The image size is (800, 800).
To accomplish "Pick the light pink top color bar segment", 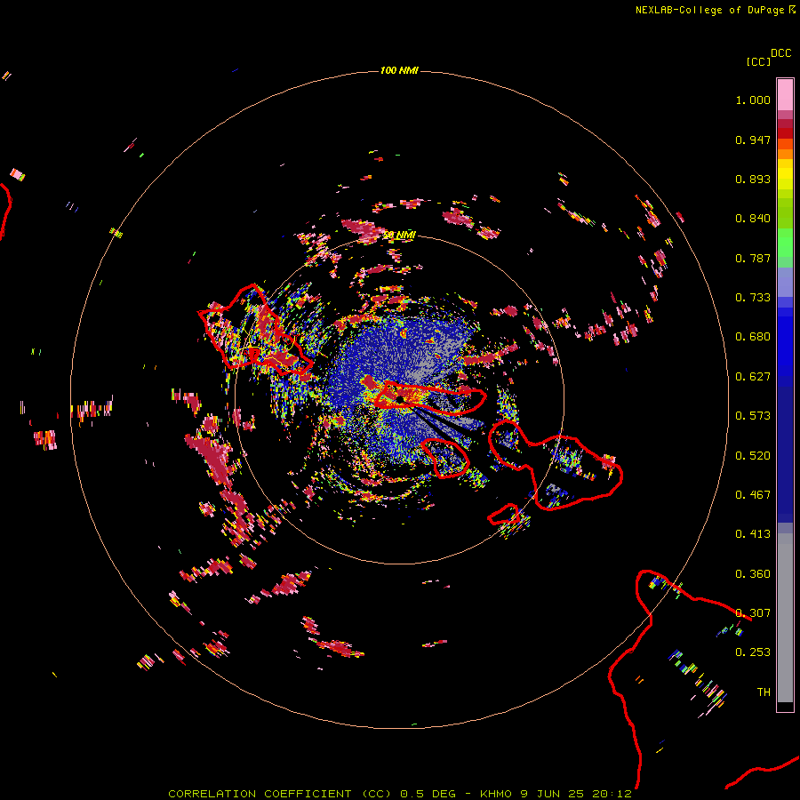I will [x=785, y=95].
